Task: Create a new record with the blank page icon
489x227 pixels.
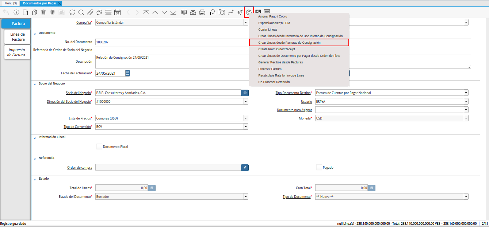Action: (x=25, y=12)
